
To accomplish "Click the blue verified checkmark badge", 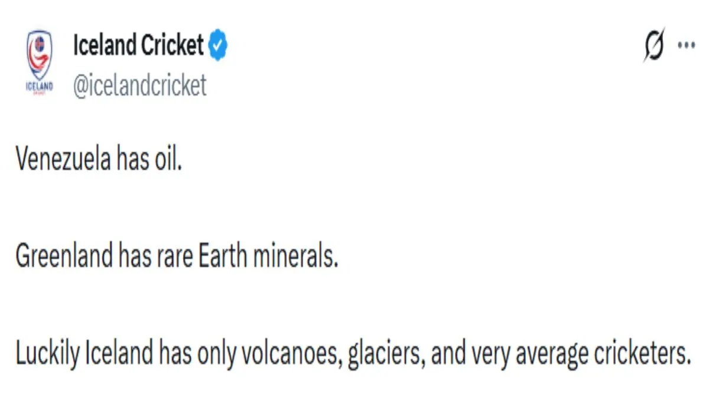I will [x=218, y=46].
